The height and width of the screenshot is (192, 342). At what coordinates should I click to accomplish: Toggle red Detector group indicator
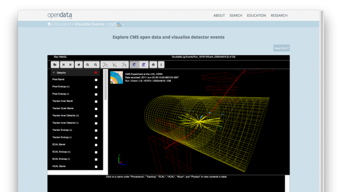[x=96, y=73]
